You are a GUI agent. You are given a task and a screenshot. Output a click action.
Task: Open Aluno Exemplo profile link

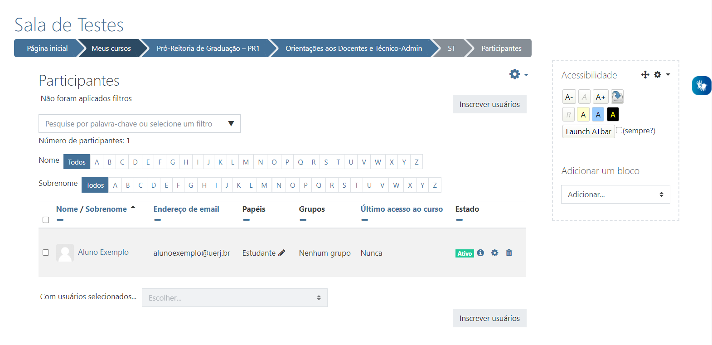(x=103, y=252)
